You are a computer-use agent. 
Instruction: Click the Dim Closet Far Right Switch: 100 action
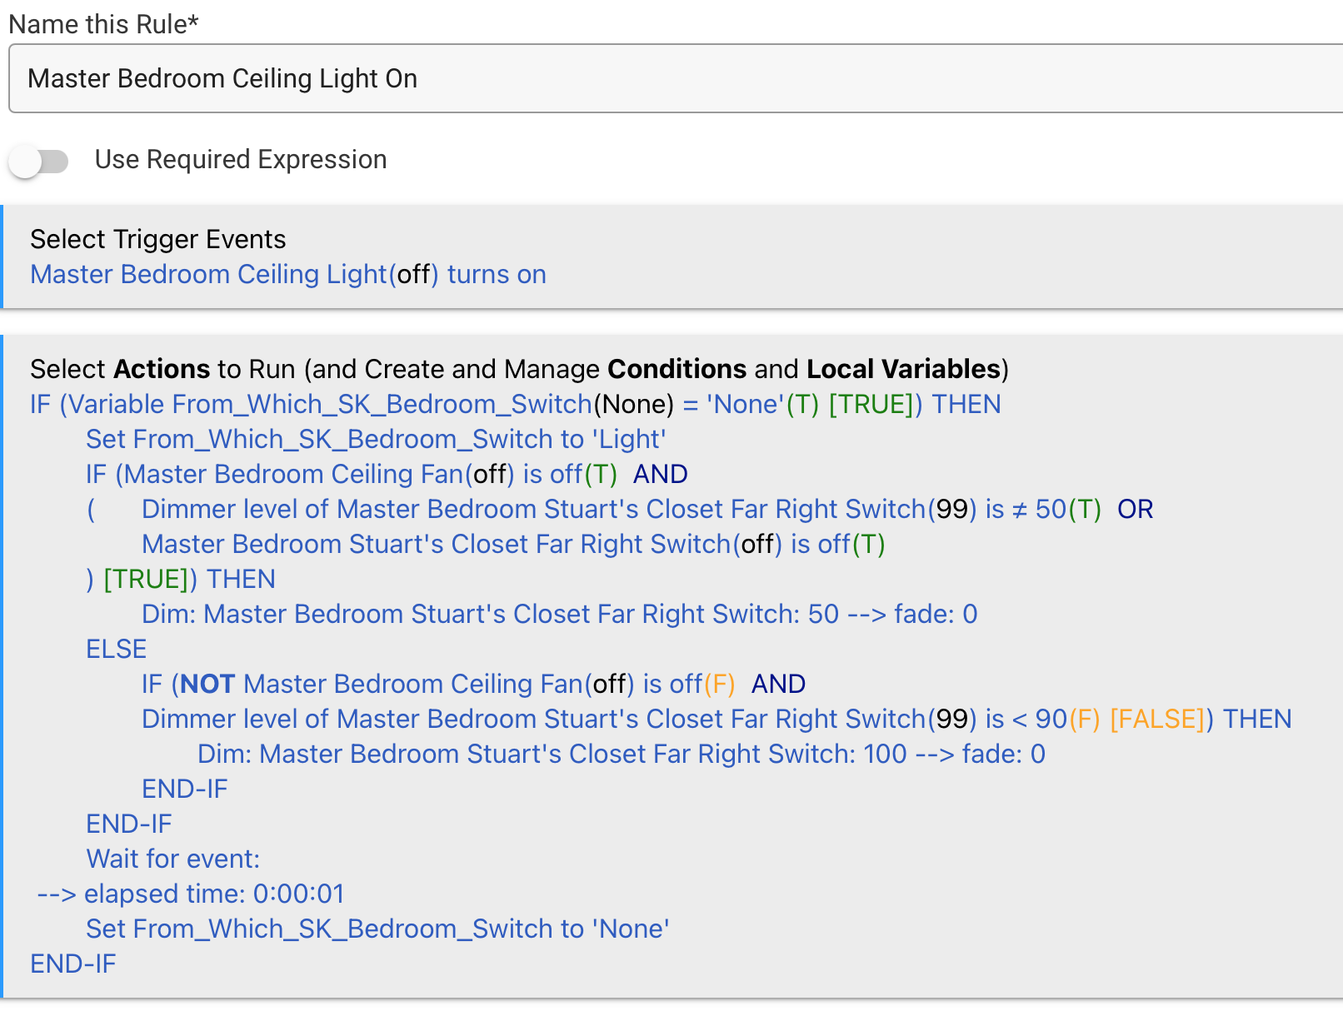pos(621,754)
